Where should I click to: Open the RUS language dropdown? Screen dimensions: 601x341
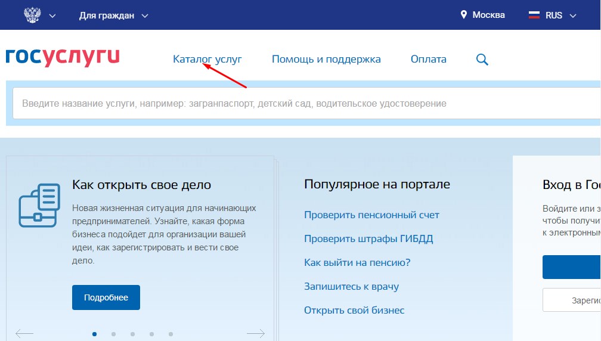(560, 15)
